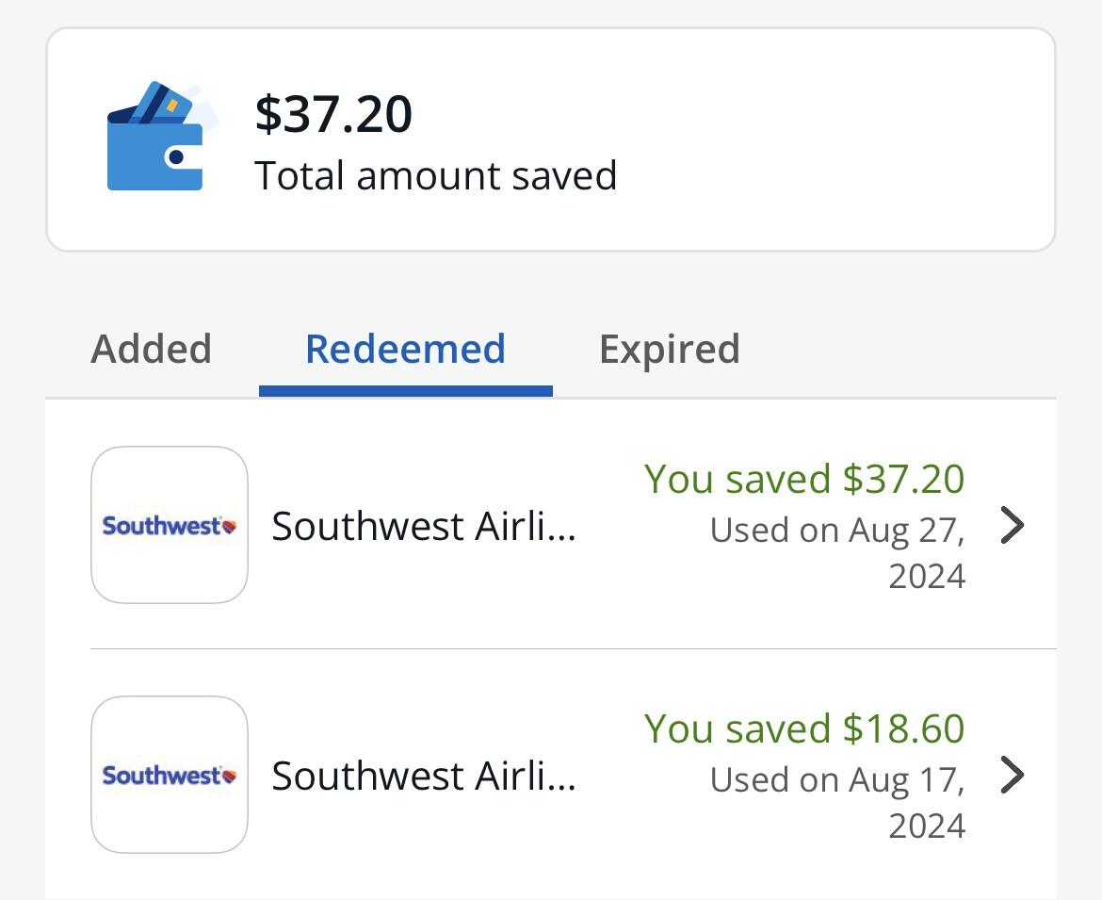This screenshot has height=900, width=1102.
Task: Select the Used on Aug 17, 2024 date
Action: 837,802
